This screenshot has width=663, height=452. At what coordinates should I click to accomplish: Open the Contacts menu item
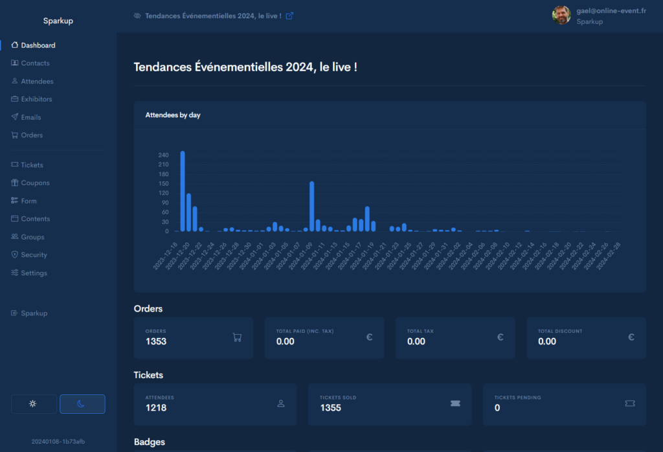pyautogui.click(x=35, y=63)
